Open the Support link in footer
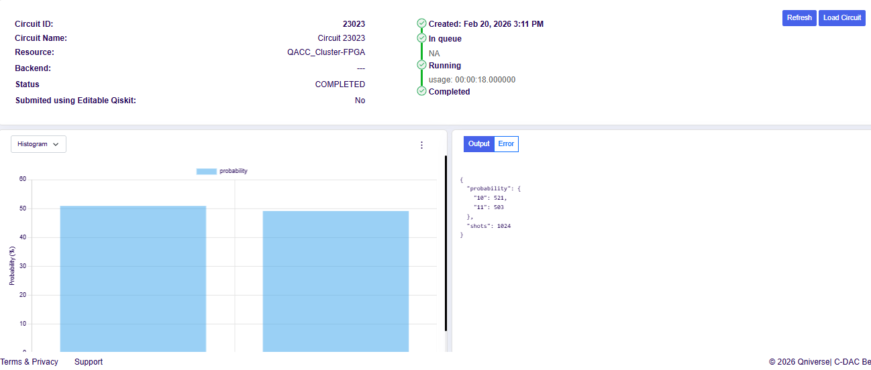This screenshot has width=871, height=370. tap(89, 362)
